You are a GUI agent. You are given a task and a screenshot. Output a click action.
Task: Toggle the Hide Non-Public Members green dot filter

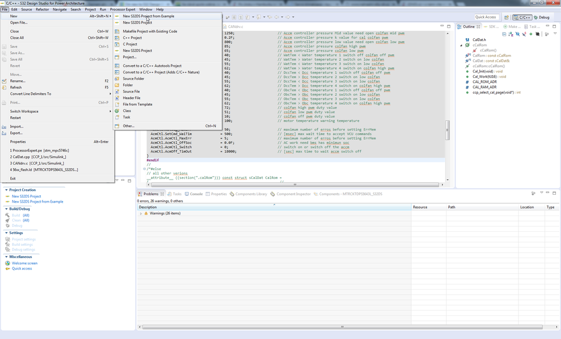point(531,34)
